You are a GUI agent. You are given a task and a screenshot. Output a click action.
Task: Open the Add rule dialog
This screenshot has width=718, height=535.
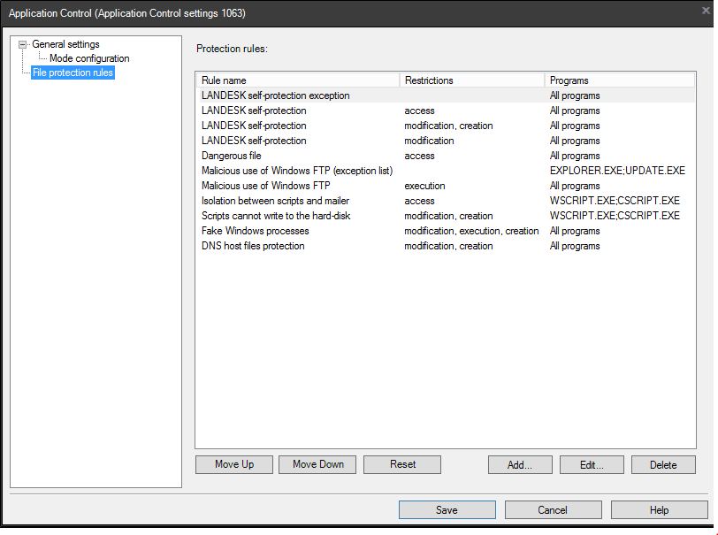[520, 464]
